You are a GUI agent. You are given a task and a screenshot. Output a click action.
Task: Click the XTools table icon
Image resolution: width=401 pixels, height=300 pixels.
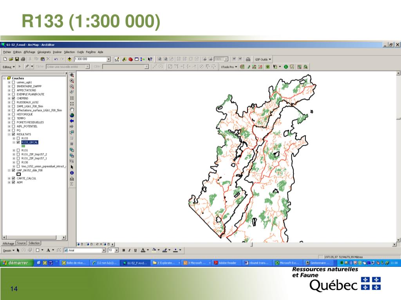(242, 67)
